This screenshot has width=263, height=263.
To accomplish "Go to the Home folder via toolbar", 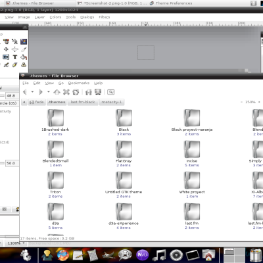I will click(x=89, y=92).
